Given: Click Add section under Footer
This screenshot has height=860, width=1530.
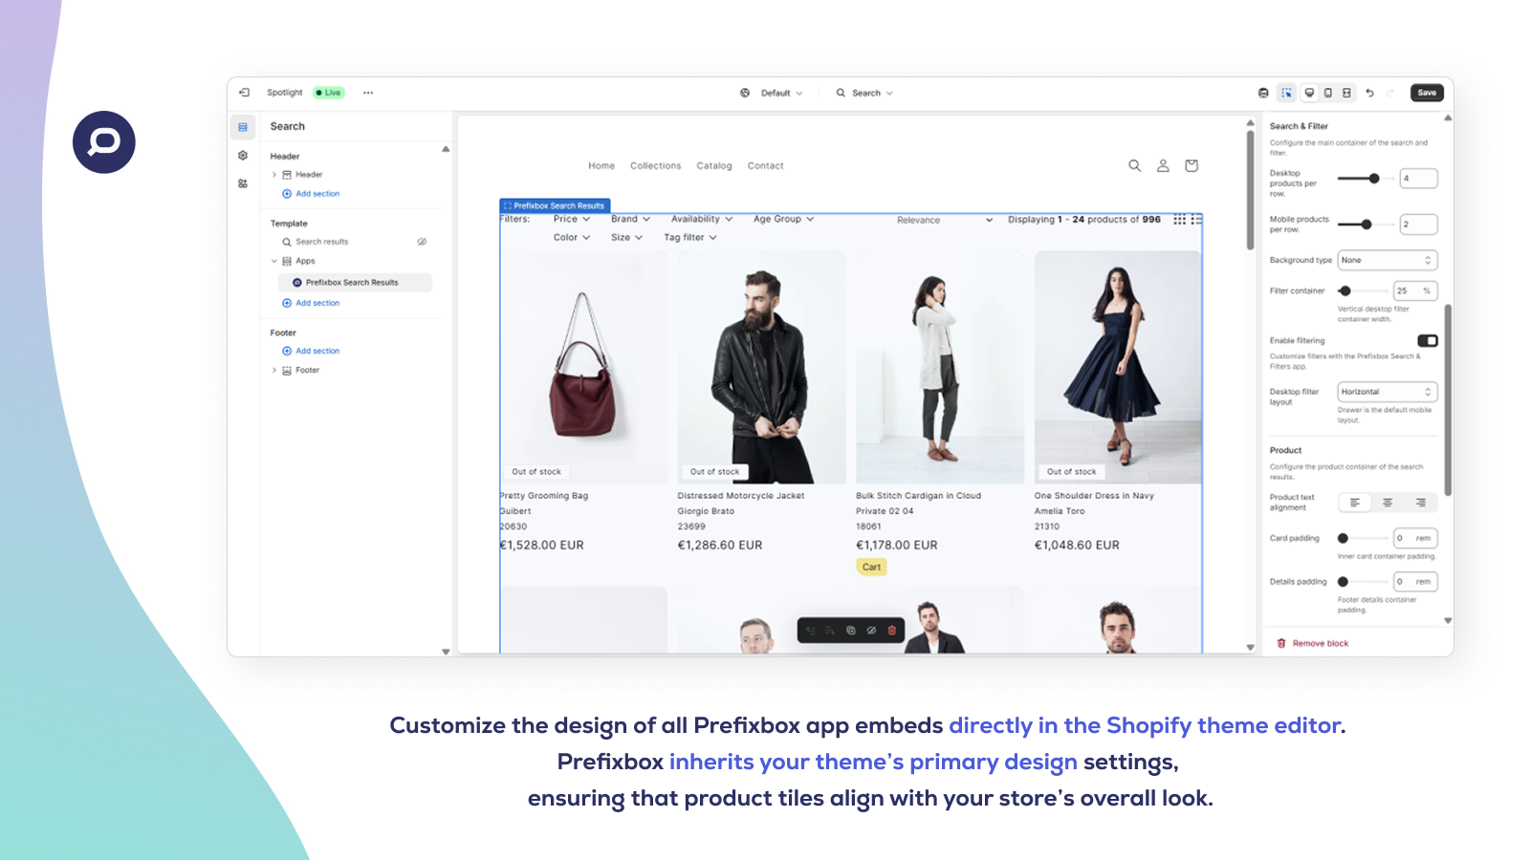Looking at the screenshot, I should pyautogui.click(x=311, y=352).
